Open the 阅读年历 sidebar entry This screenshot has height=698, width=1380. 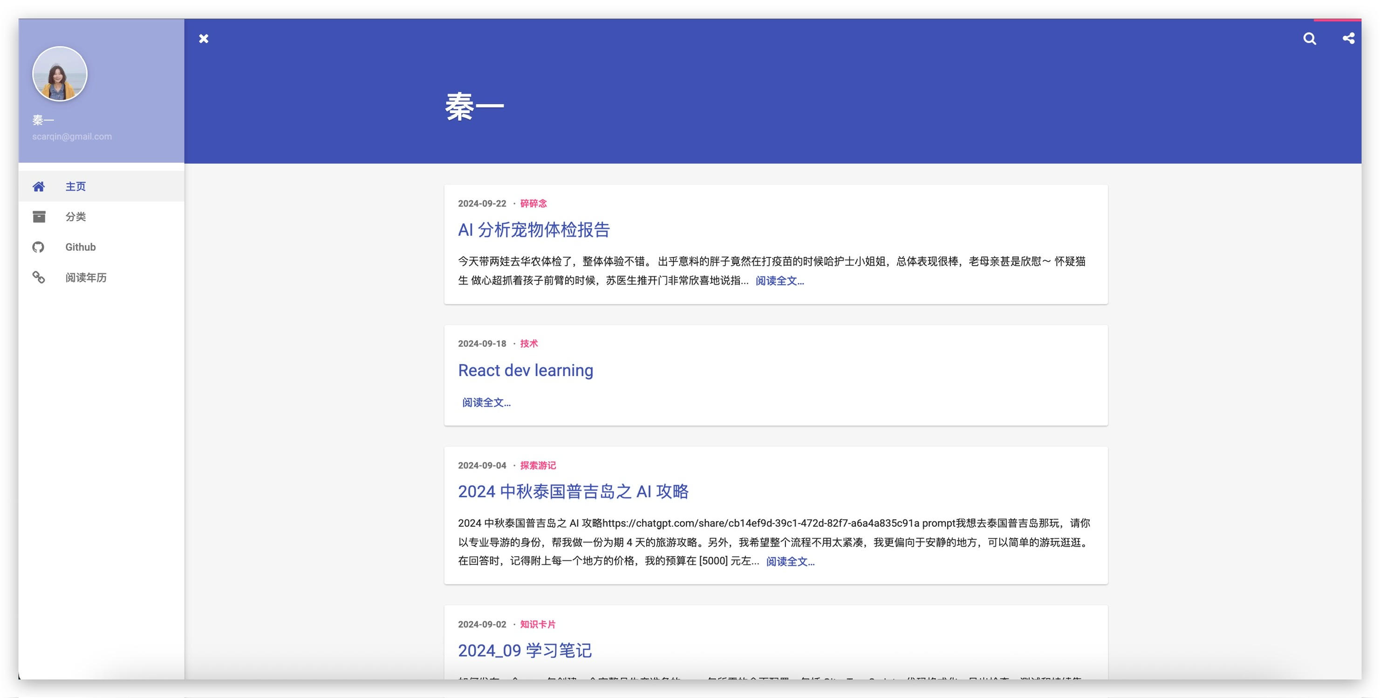coord(86,278)
